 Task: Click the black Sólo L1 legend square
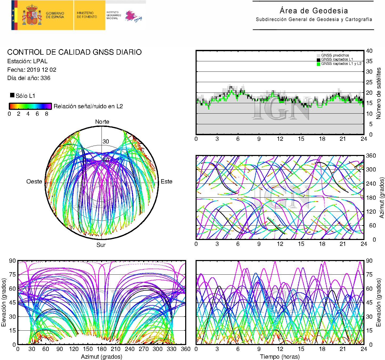tap(12, 95)
